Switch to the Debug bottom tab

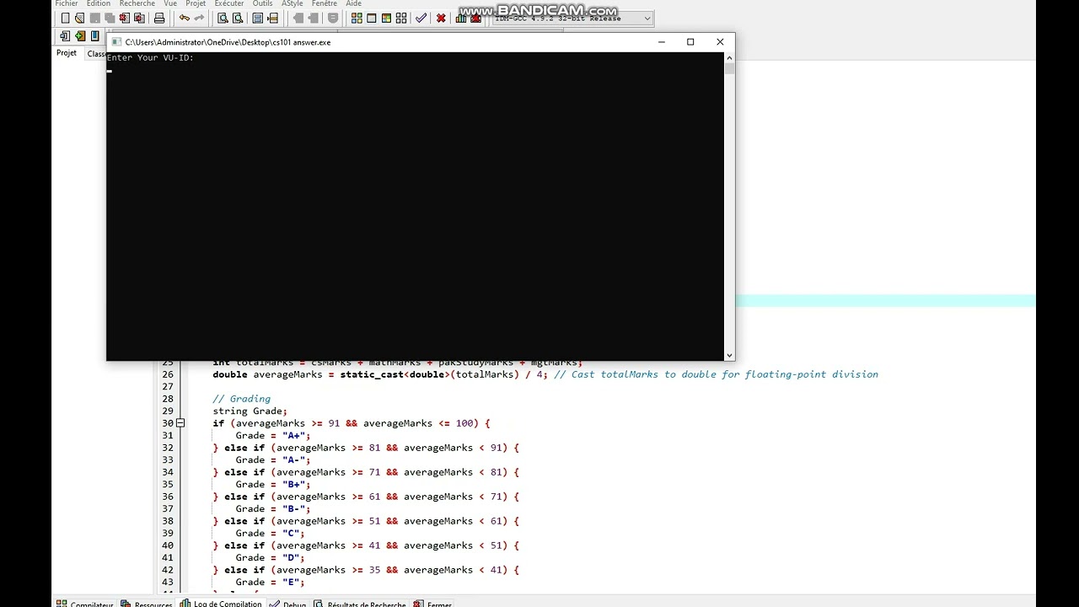click(288, 604)
